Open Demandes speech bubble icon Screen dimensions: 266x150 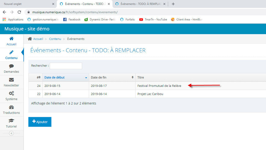(11, 66)
